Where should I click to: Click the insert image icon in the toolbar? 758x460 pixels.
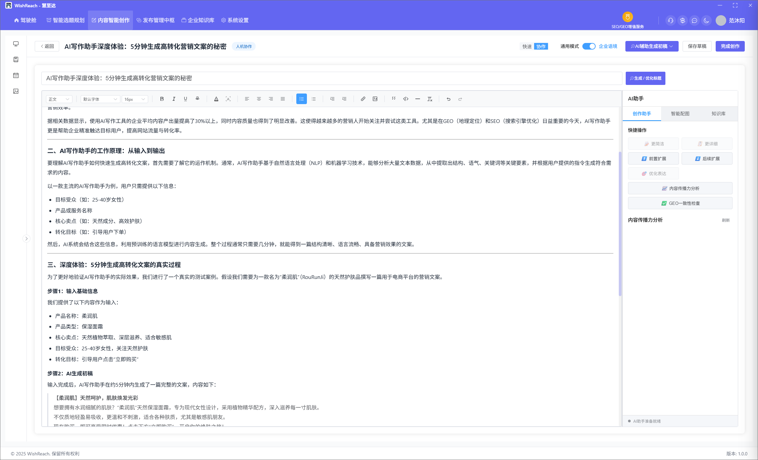pyautogui.click(x=375, y=99)
